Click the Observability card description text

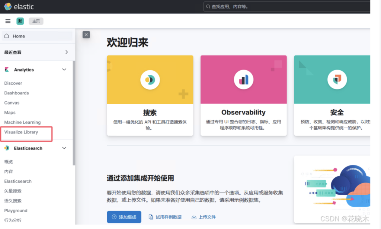[243, 125]
